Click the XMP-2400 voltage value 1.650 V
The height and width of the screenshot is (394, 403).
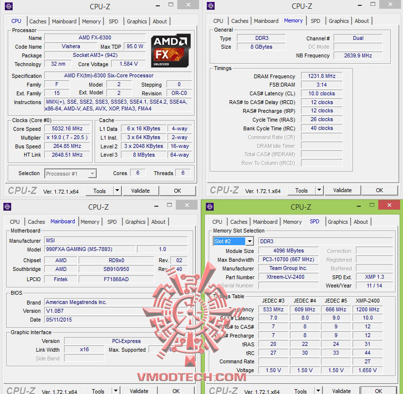368,370
